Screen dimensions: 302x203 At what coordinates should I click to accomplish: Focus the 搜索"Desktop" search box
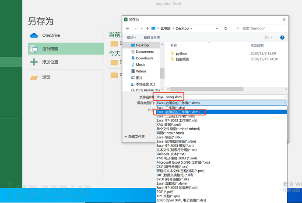coord(259,28)
